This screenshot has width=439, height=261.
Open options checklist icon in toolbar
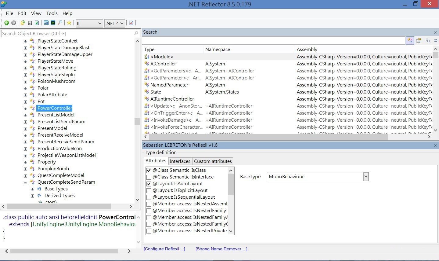(x=131, y=23)
